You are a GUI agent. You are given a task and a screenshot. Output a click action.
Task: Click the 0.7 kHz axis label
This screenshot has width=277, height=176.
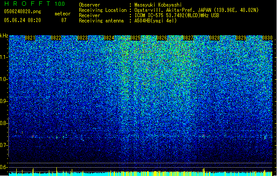[x=4, y=145]
